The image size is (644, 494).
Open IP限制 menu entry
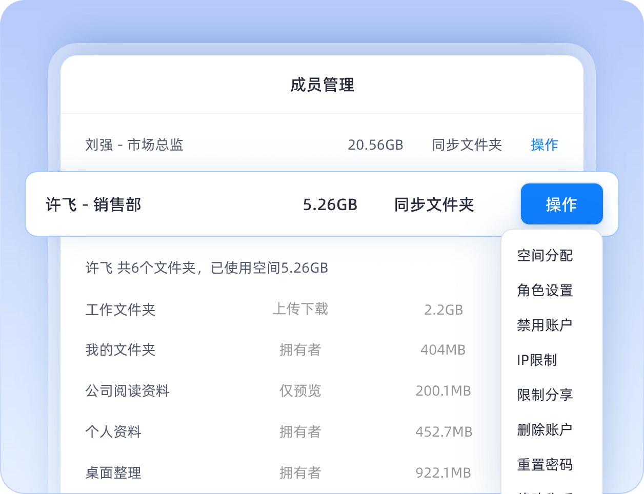coord(537,360)
